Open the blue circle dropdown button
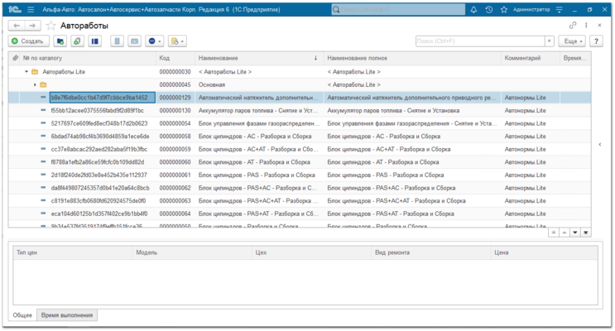Screen dimensions: 615x331 click(x=155, y=41)
